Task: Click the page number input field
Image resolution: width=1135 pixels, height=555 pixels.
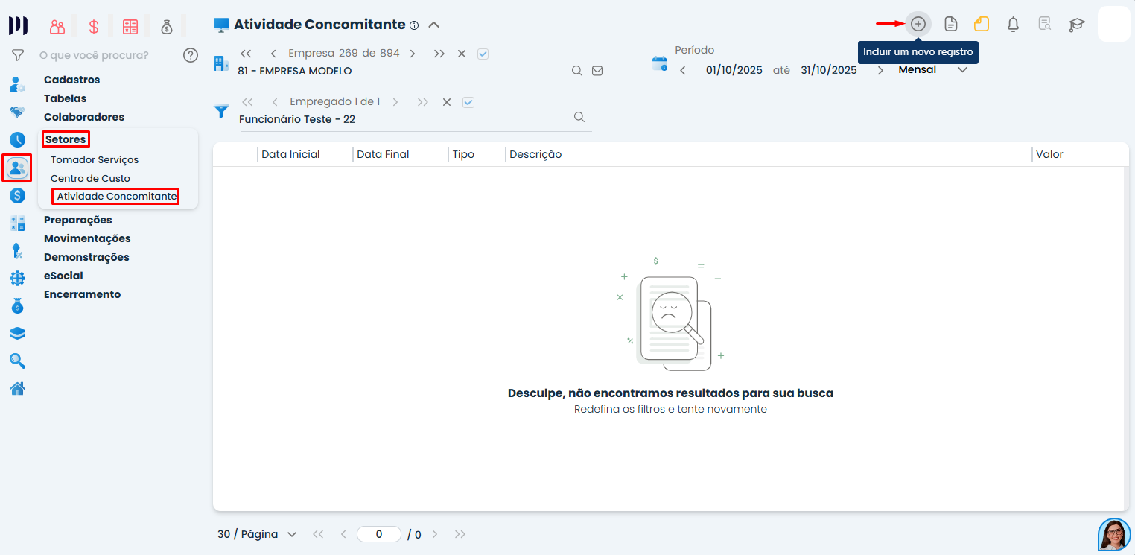Action: pos(378,534)
